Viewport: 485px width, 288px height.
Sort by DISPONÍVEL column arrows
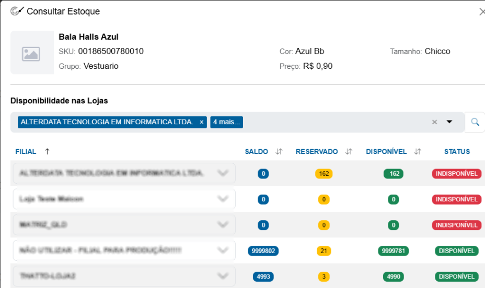click(418, 151)
